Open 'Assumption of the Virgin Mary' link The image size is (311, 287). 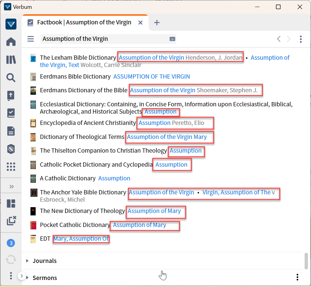point(167,137)
